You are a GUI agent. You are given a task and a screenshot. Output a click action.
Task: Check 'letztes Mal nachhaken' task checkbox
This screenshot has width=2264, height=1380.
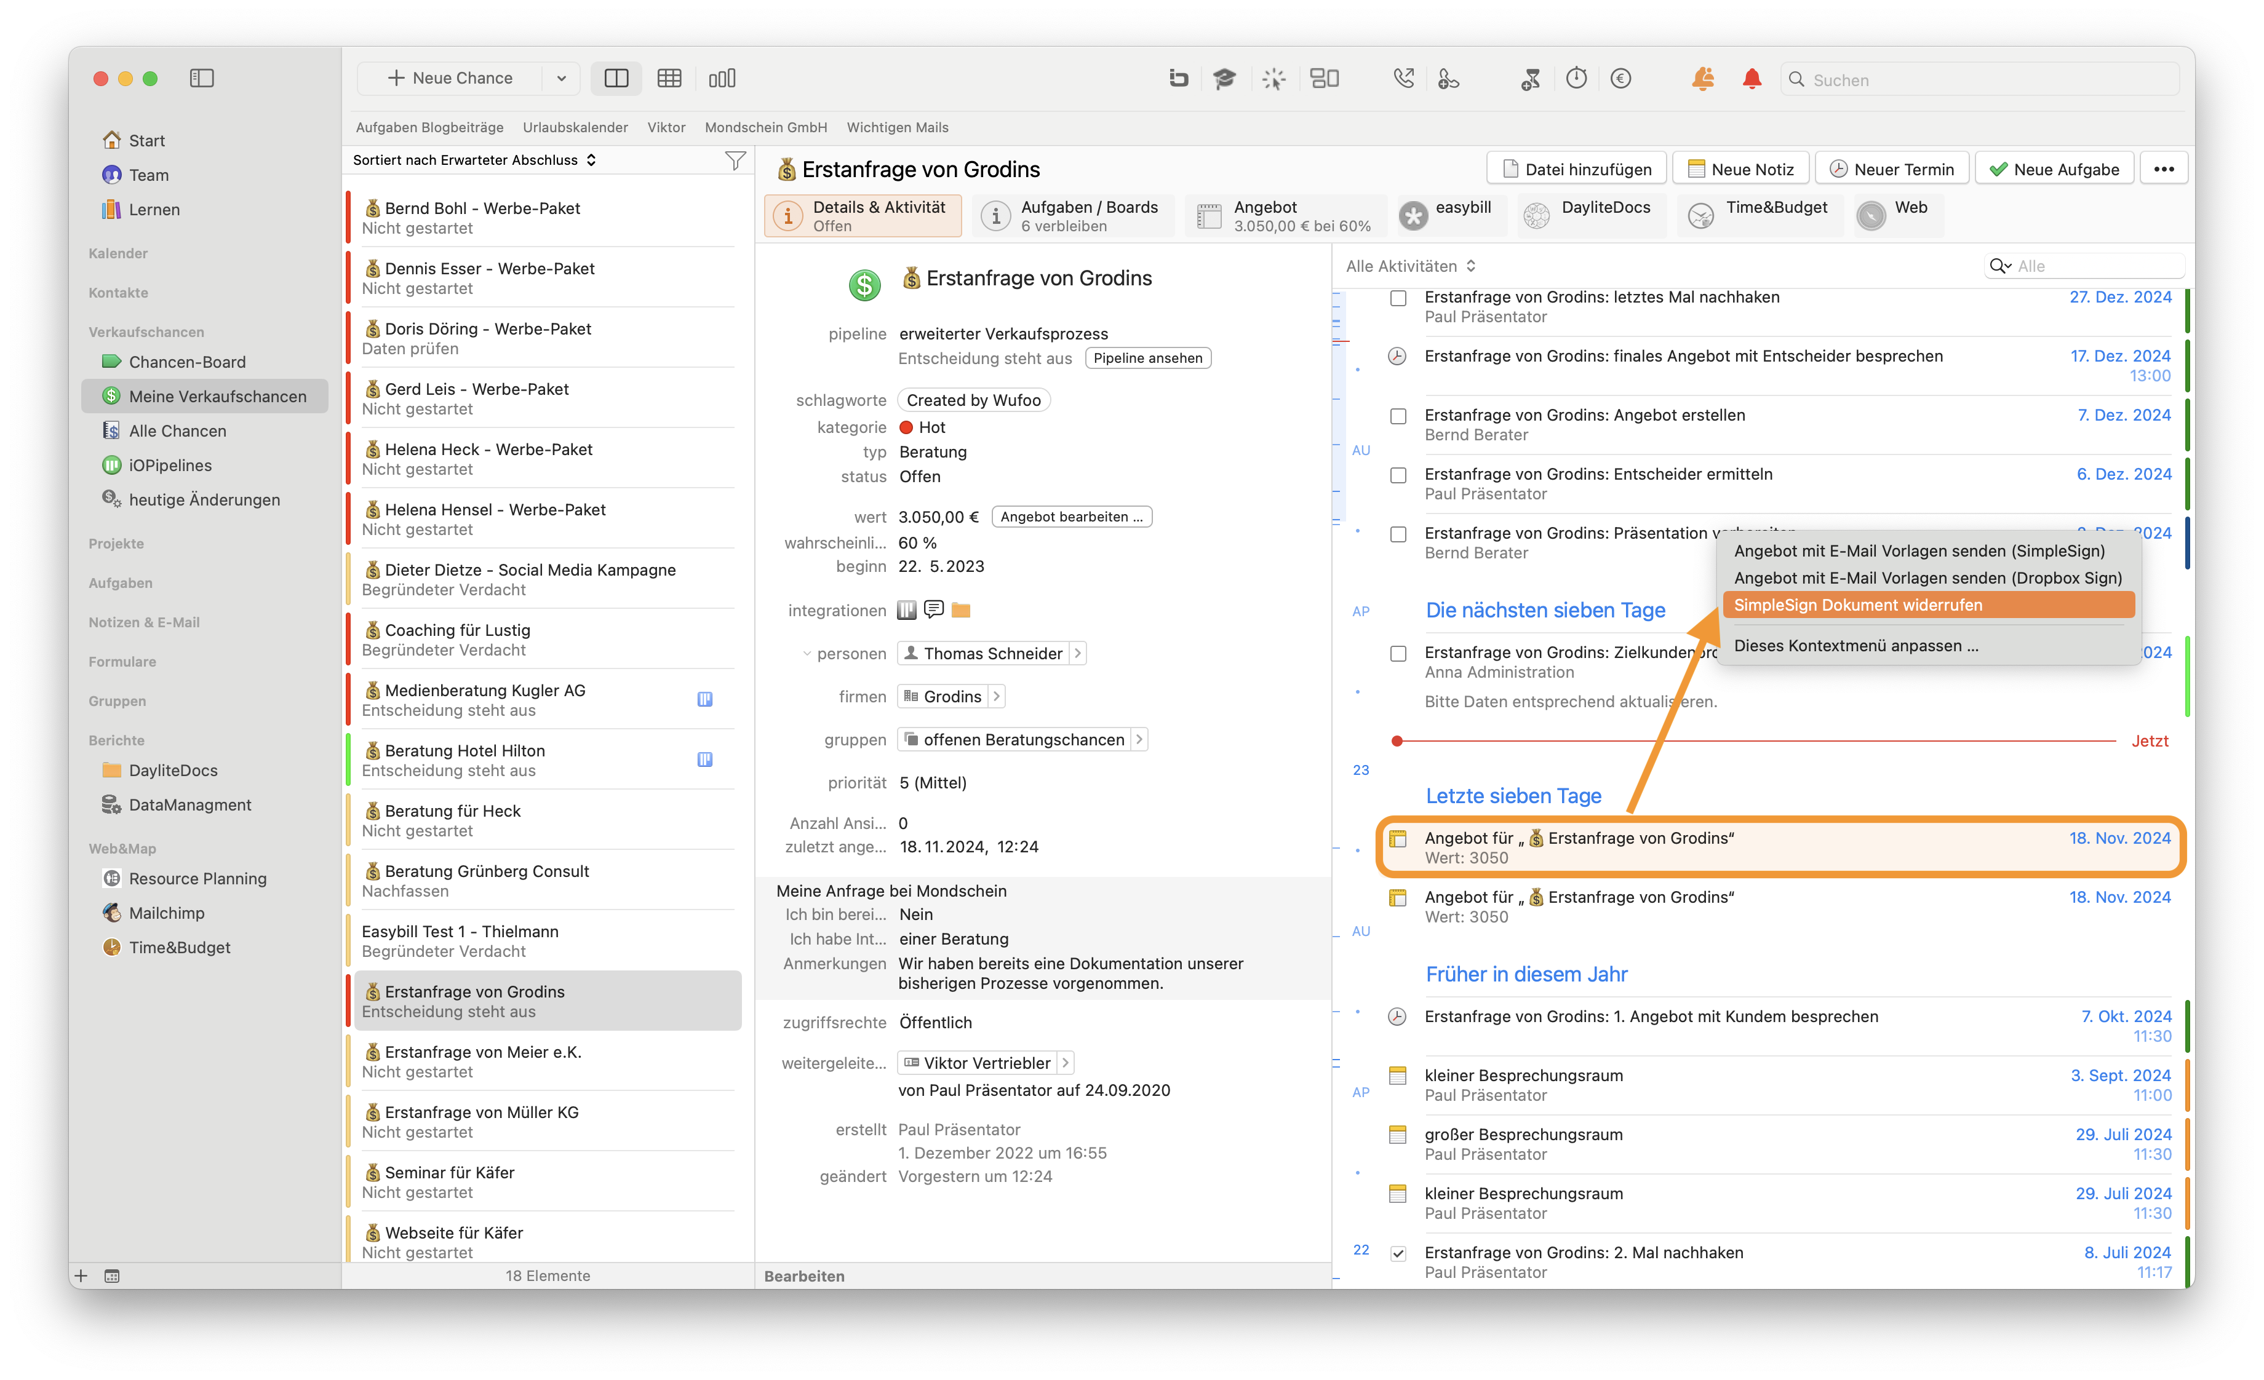(x=1398, y=298)
